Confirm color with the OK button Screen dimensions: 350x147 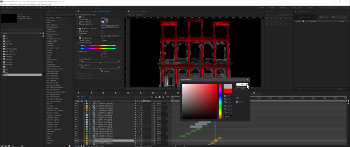coord(242,85)
